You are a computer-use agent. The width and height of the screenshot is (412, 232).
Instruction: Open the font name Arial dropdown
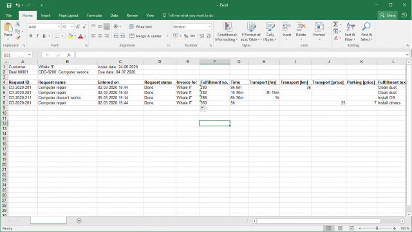pyautogui.click(x=59, y=27)
